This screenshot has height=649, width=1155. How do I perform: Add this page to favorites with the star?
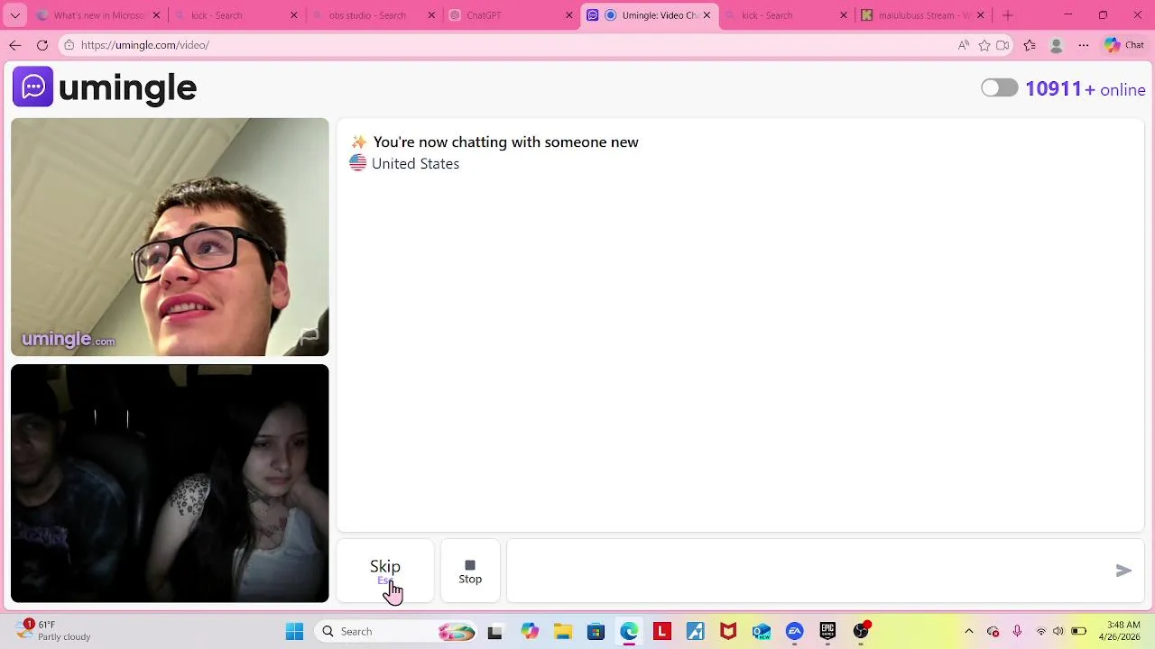[984, 45]
